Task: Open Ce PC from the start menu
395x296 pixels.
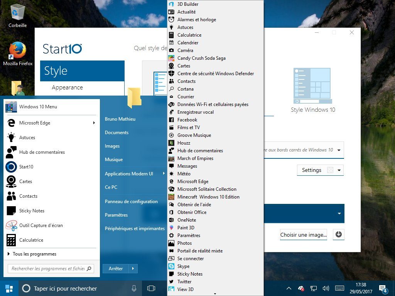Action: tap(111, 187)
